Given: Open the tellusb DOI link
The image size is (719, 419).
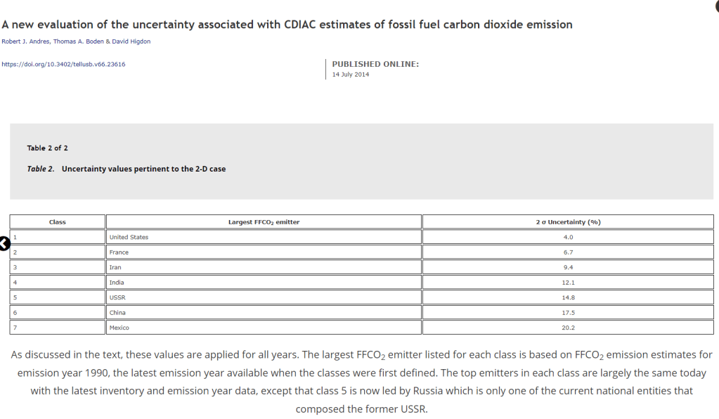Looking at the screenshot, I should coord(63,64).
